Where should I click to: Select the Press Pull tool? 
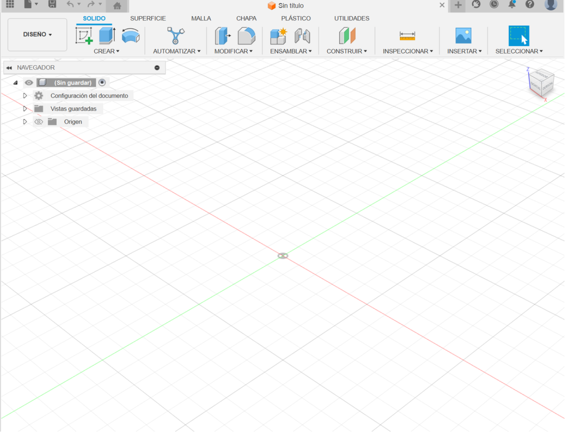tap(222, 36)
